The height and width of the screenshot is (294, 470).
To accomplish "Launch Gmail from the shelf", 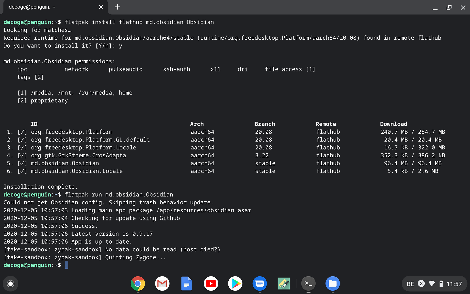I will click(162, 284).
